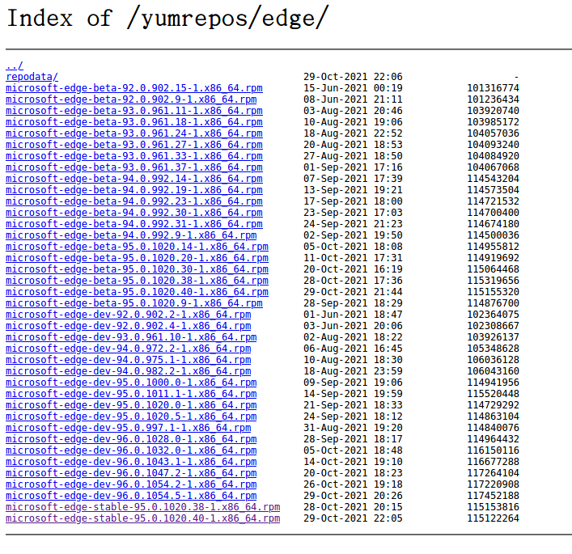Click microsoft-edge-beta-93.0.961.18-1 rpm link
The image size is (572, 554).
(x=134, y=122)
